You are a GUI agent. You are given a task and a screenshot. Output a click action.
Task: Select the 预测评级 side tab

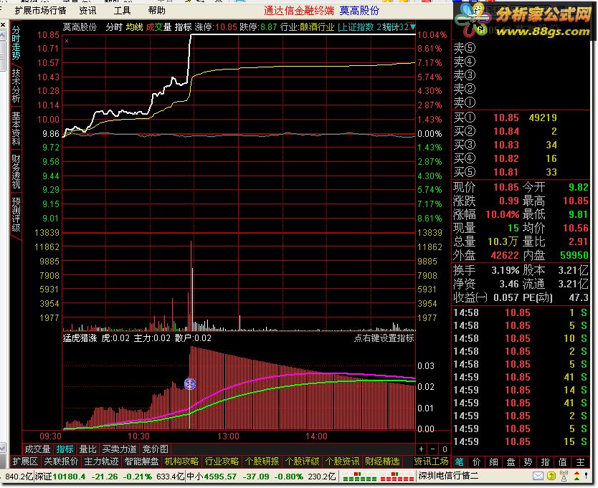click(16, 215)
